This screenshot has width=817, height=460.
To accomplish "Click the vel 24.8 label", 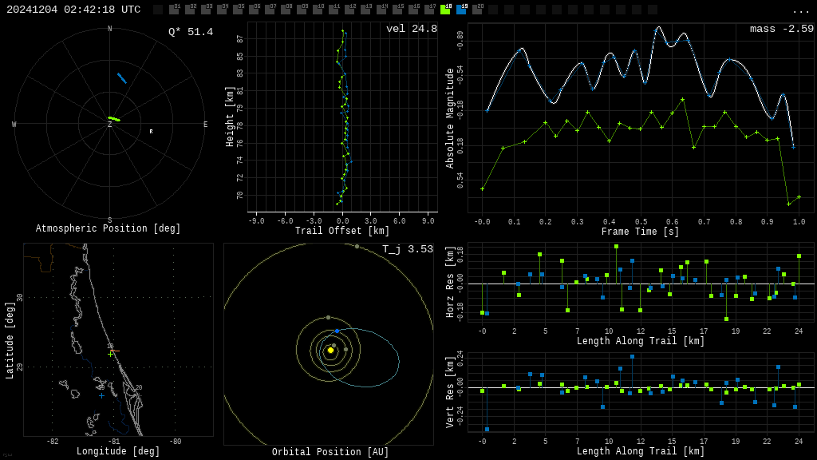I will (x=412, y=29).
